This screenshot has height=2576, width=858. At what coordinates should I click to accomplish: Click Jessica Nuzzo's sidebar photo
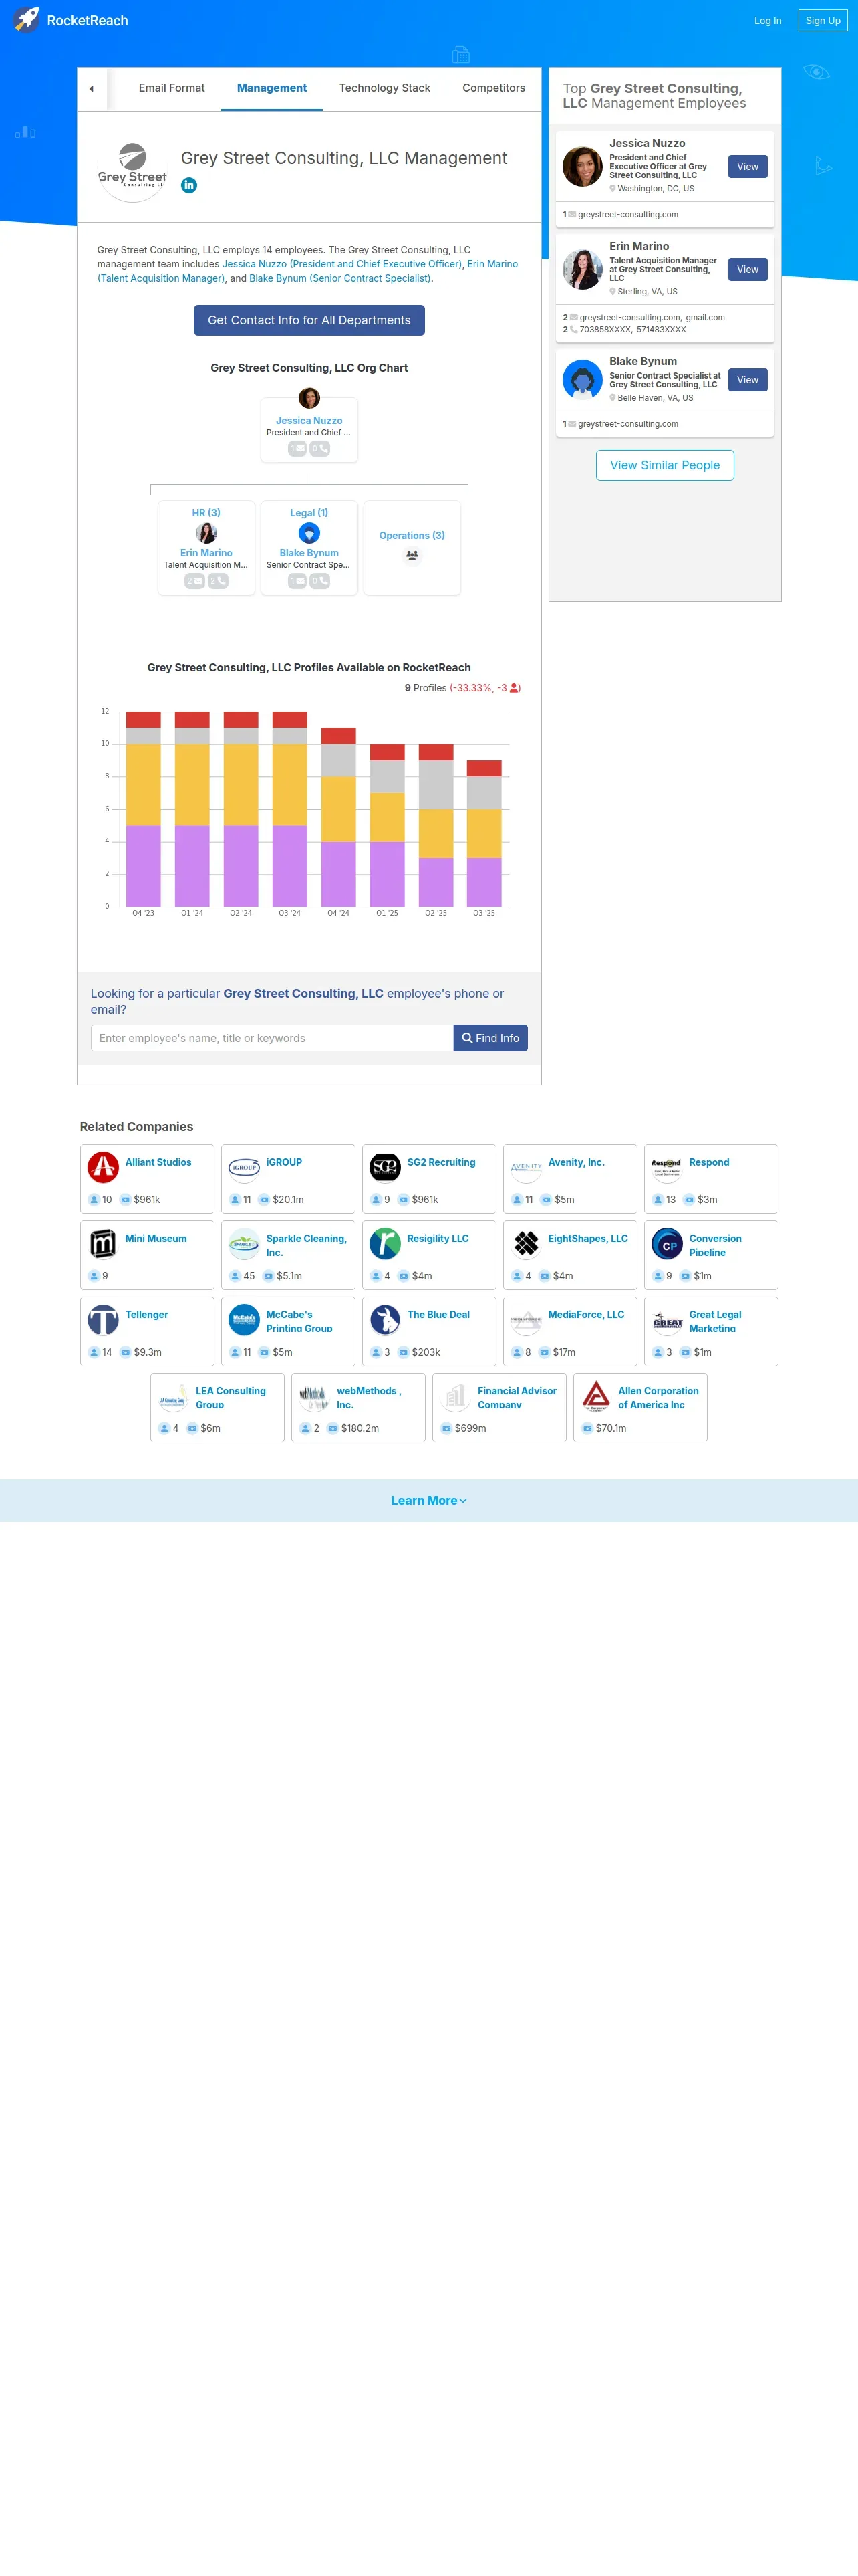(582, 166)
